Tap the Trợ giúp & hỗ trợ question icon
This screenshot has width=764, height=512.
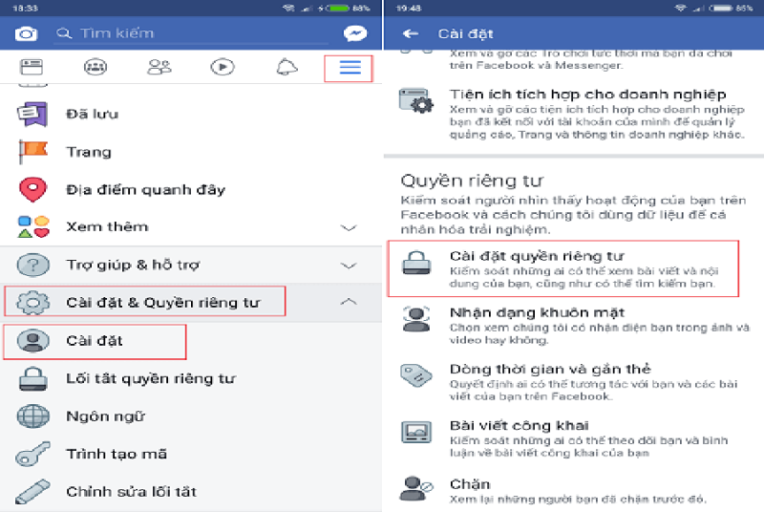33,265
